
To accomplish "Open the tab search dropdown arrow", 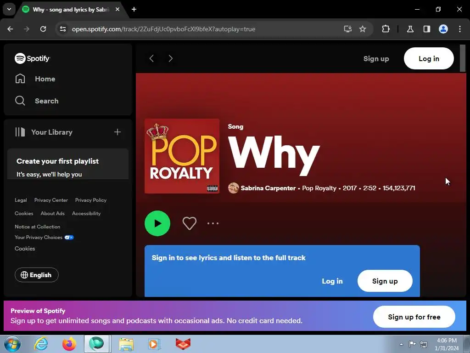I will [x=9, y=9].
